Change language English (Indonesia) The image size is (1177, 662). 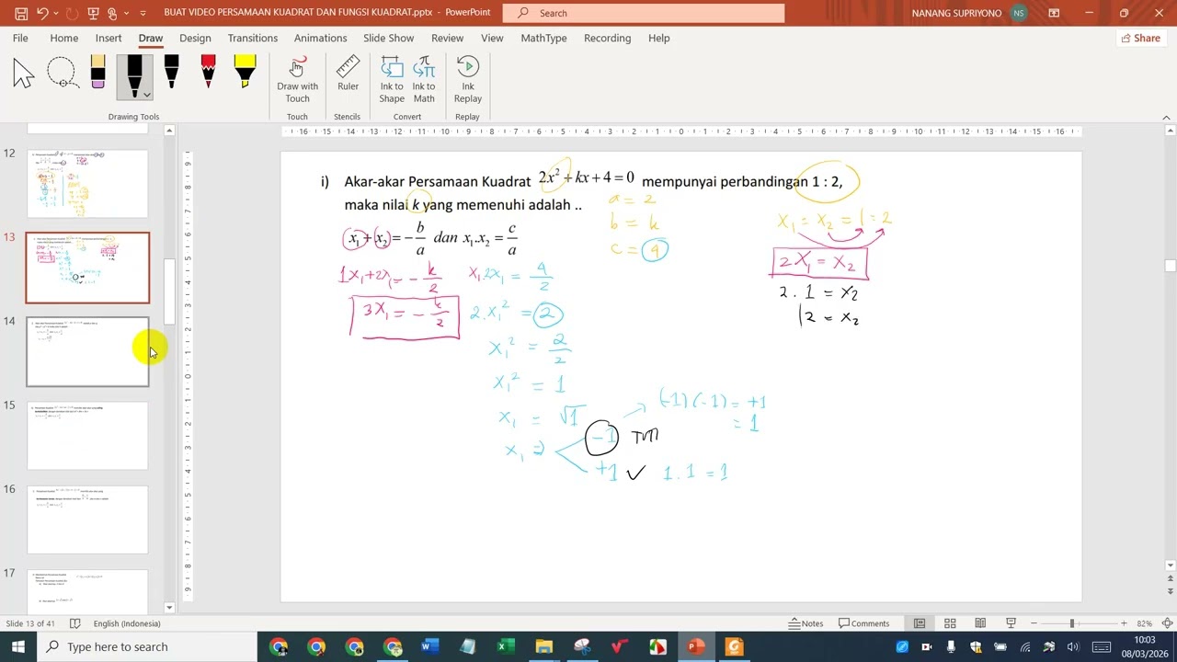click(127, 623)
